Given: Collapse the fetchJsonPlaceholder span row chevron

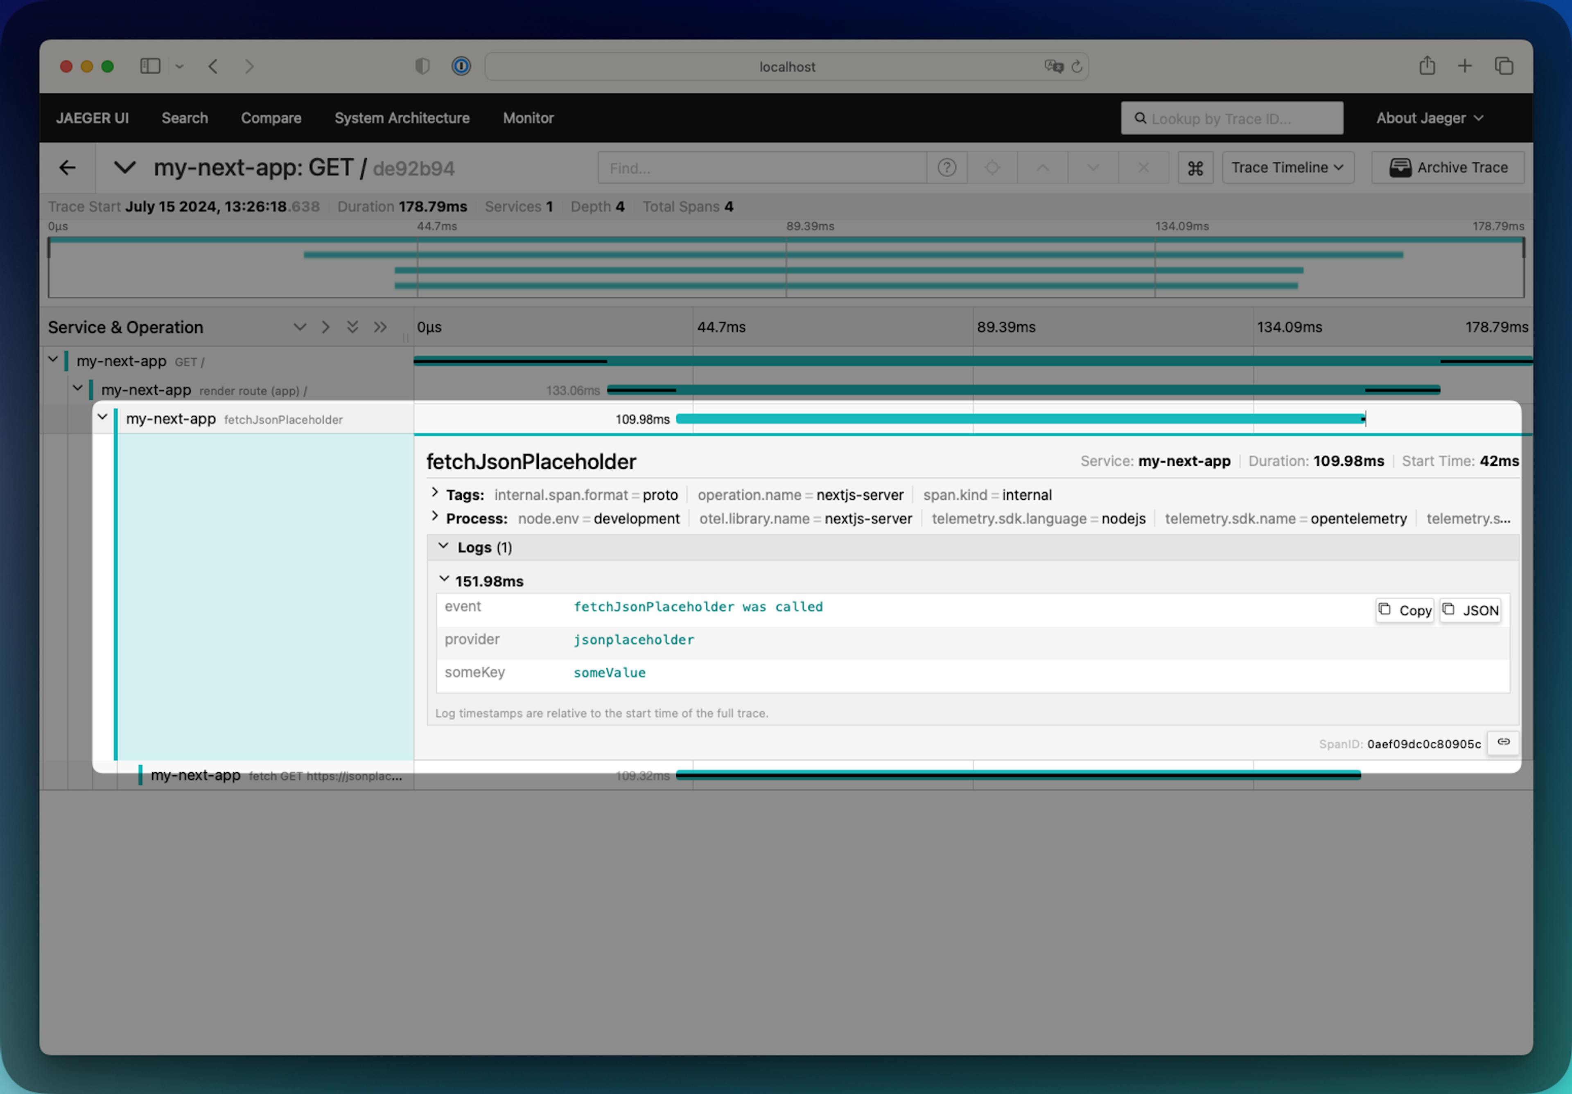Looking at the screenshot, I should click(102, 417).
